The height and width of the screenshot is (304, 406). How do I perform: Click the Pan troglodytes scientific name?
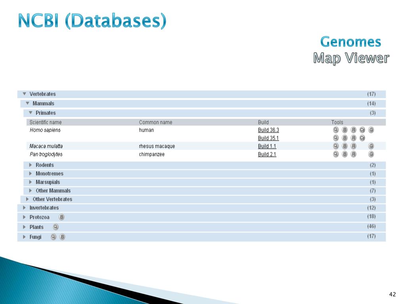pyautogui.click(x=46, y=154)
